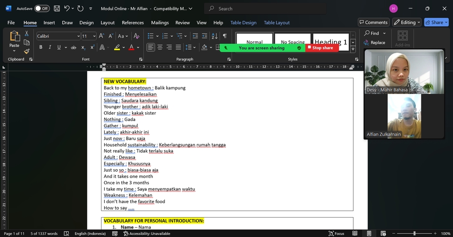453x237 pixels.
Task: Sort text with the A-Z sort icon
Action: [x=214, y=36]
